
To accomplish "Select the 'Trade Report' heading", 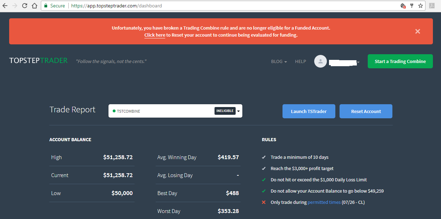I will tap(73, 109).
